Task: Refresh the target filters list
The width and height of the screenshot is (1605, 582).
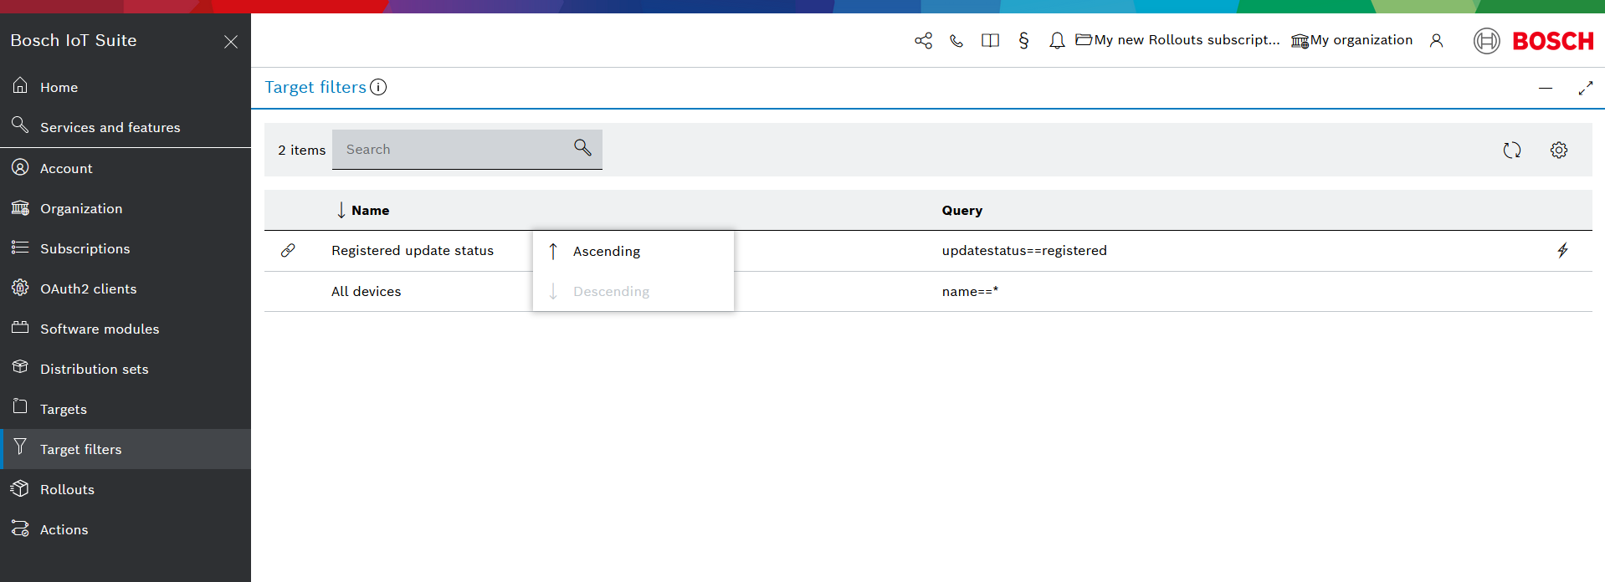Action: pyautogui.click(x=1511, y=150)
